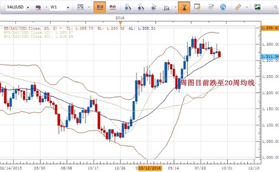The width and height of the screenshot is (279, 172).
Task: Click the orange 2016 year marker on timeline
Action: 120,23
